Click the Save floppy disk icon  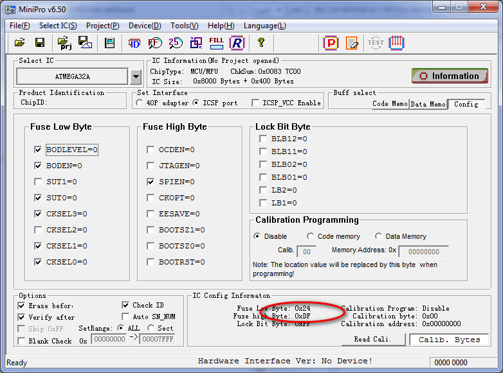coord(40,43)
